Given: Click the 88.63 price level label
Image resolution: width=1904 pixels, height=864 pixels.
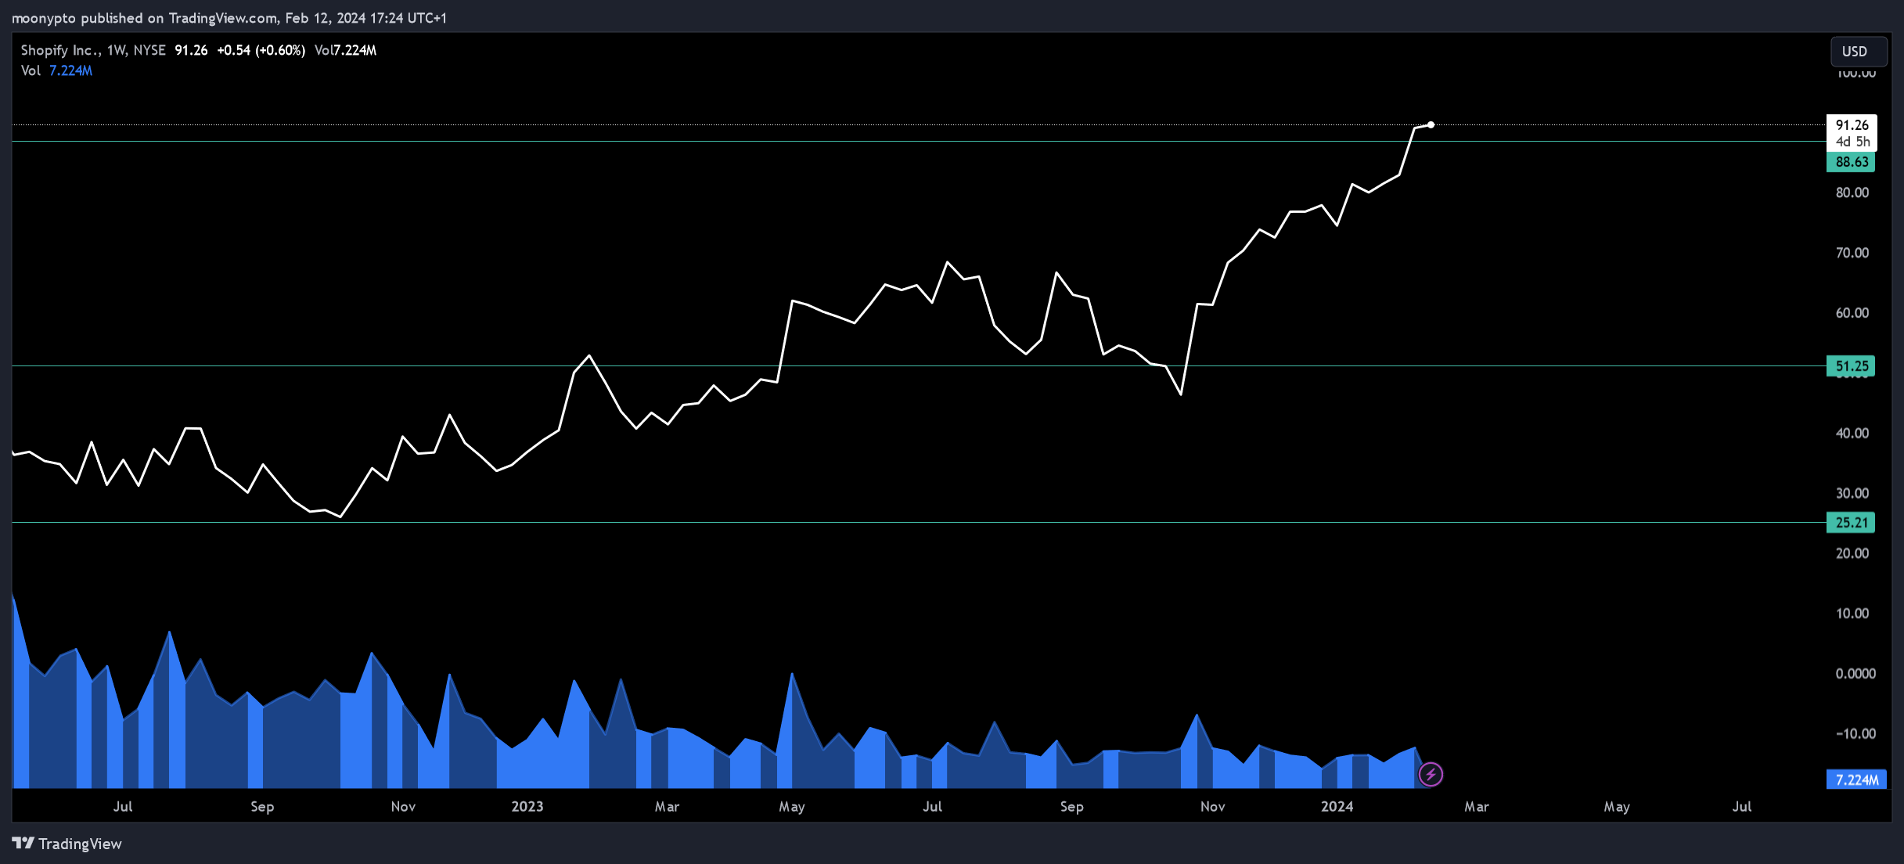Looking at the screenshot, I should tap(1851, 162).
